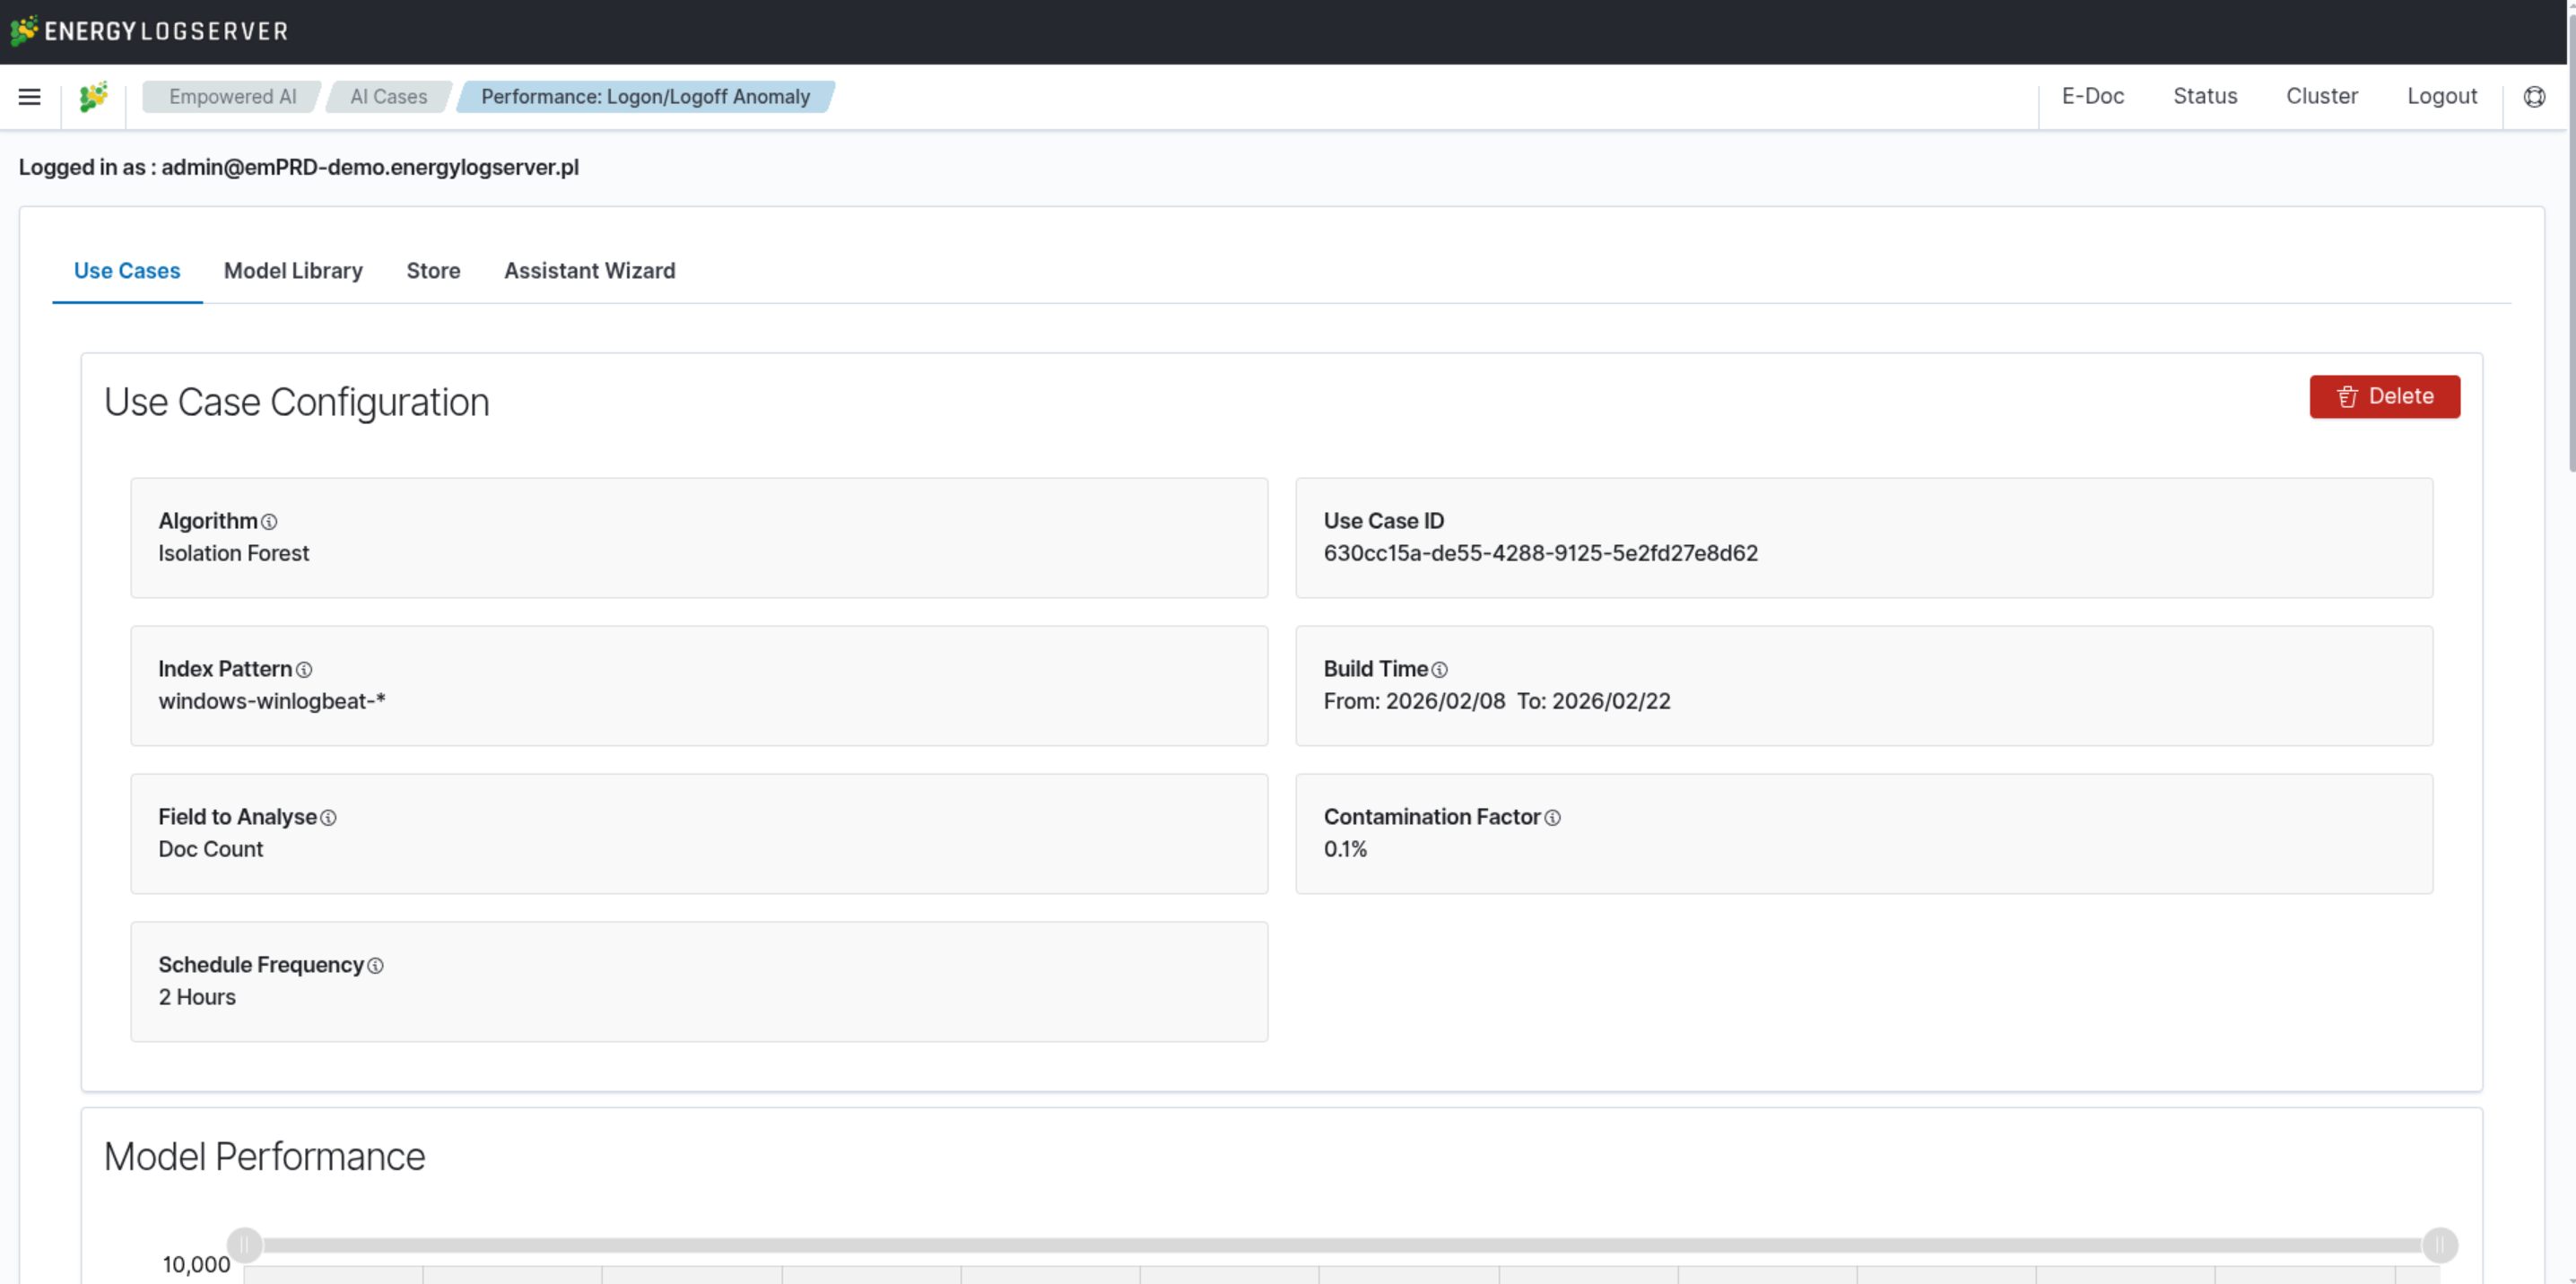Click the help lifebuoy icon
The width and height of the screenshot is (2576, 1284).
(x=2534, y=97)
